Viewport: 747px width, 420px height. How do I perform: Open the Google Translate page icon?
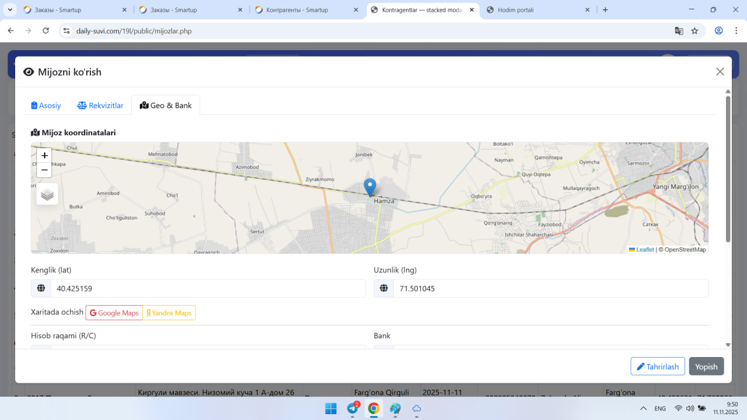[x=679, y=31]
